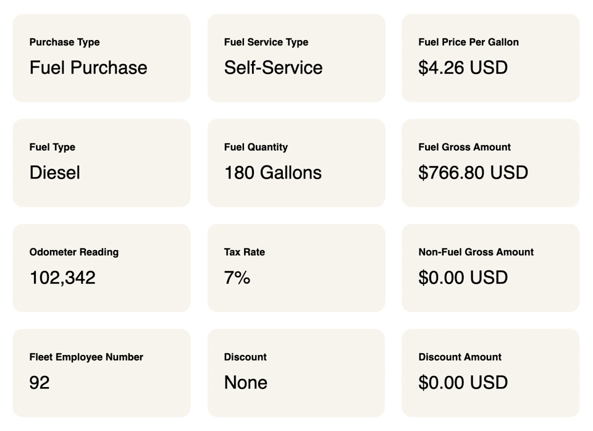Image resolution: width=593 pixels, height=431 pixels.
Task: Select the $4.26 USD price value
Action: pyautogui.click(x=463, y=67)
